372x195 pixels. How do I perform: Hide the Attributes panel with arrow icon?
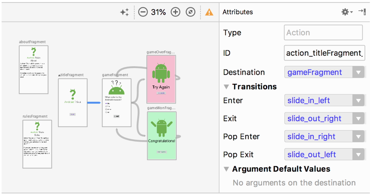tap(362, 11)
